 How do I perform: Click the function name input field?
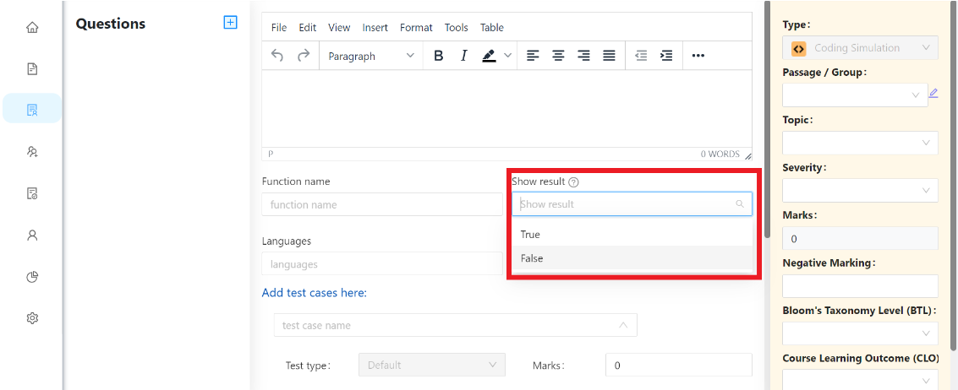[382, 204]
